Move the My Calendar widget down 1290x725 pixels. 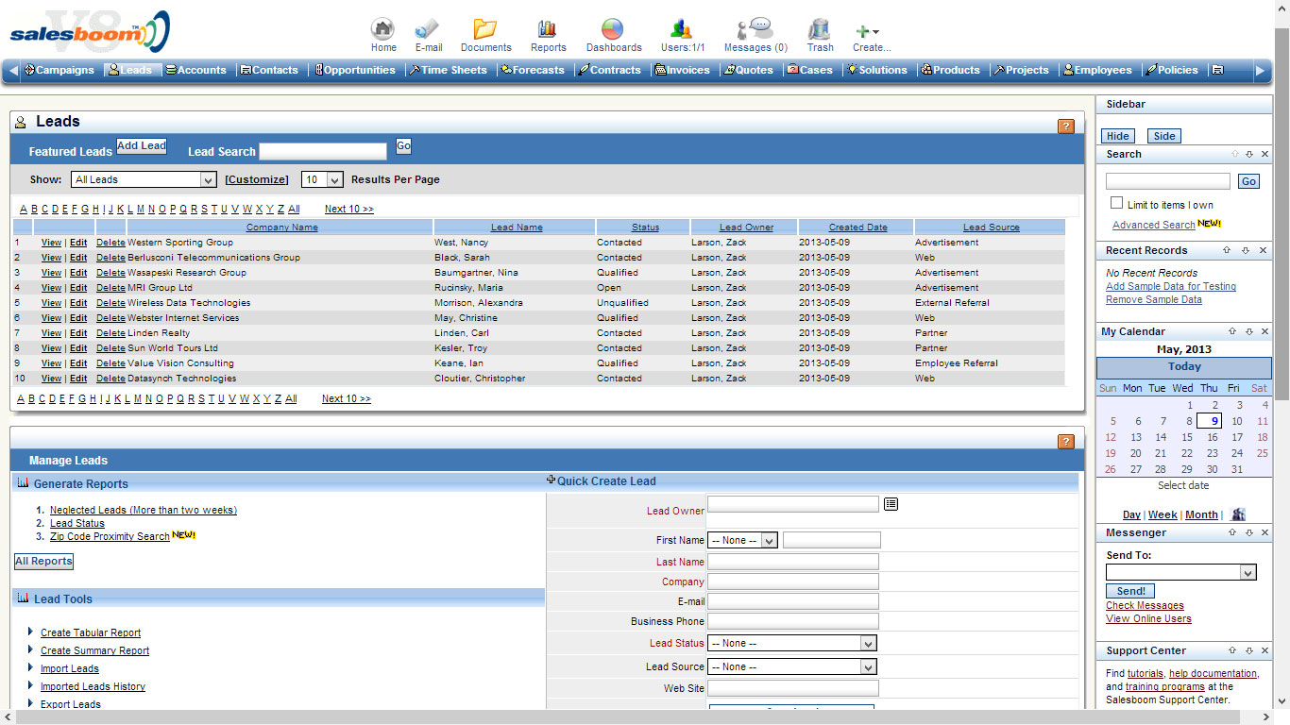(1248, 331)
